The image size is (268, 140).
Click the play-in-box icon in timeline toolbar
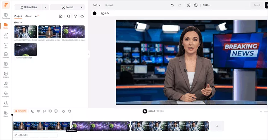(33, 111)
